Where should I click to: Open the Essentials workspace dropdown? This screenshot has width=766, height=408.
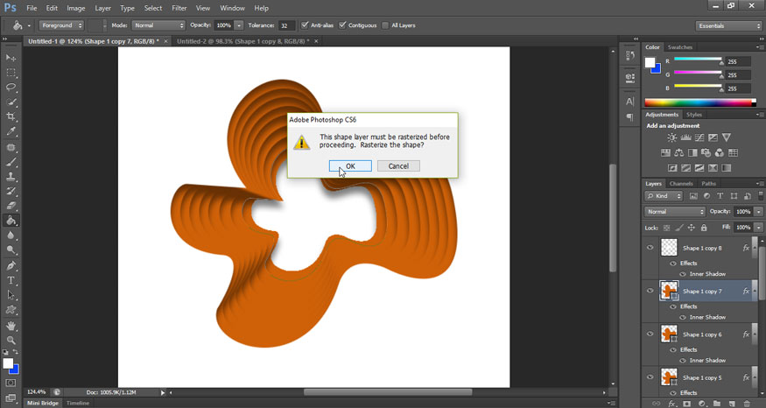728,26
